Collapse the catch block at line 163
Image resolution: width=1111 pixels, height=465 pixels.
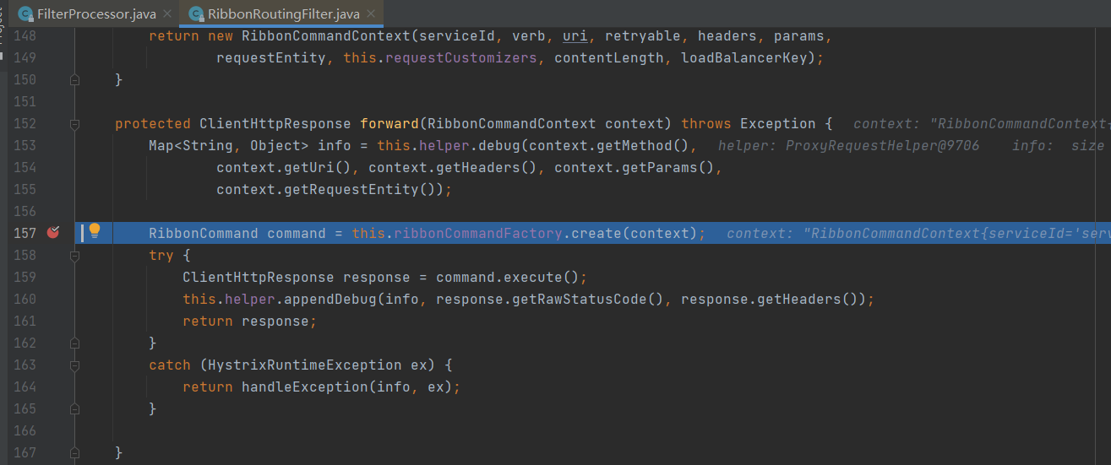click(75, 365)
